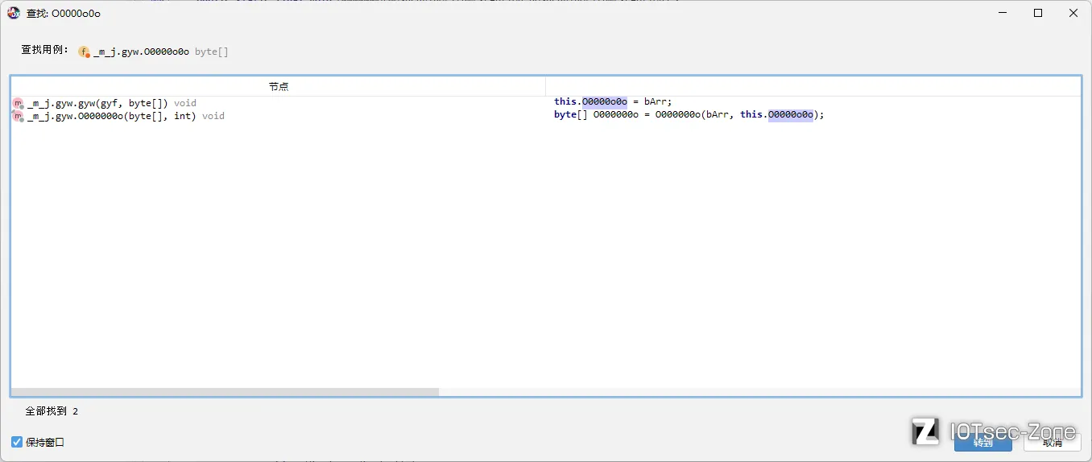Uncheck the 保持窗口 checkbox
Screen dimensions: 1092x462
(x=17, y=442)
